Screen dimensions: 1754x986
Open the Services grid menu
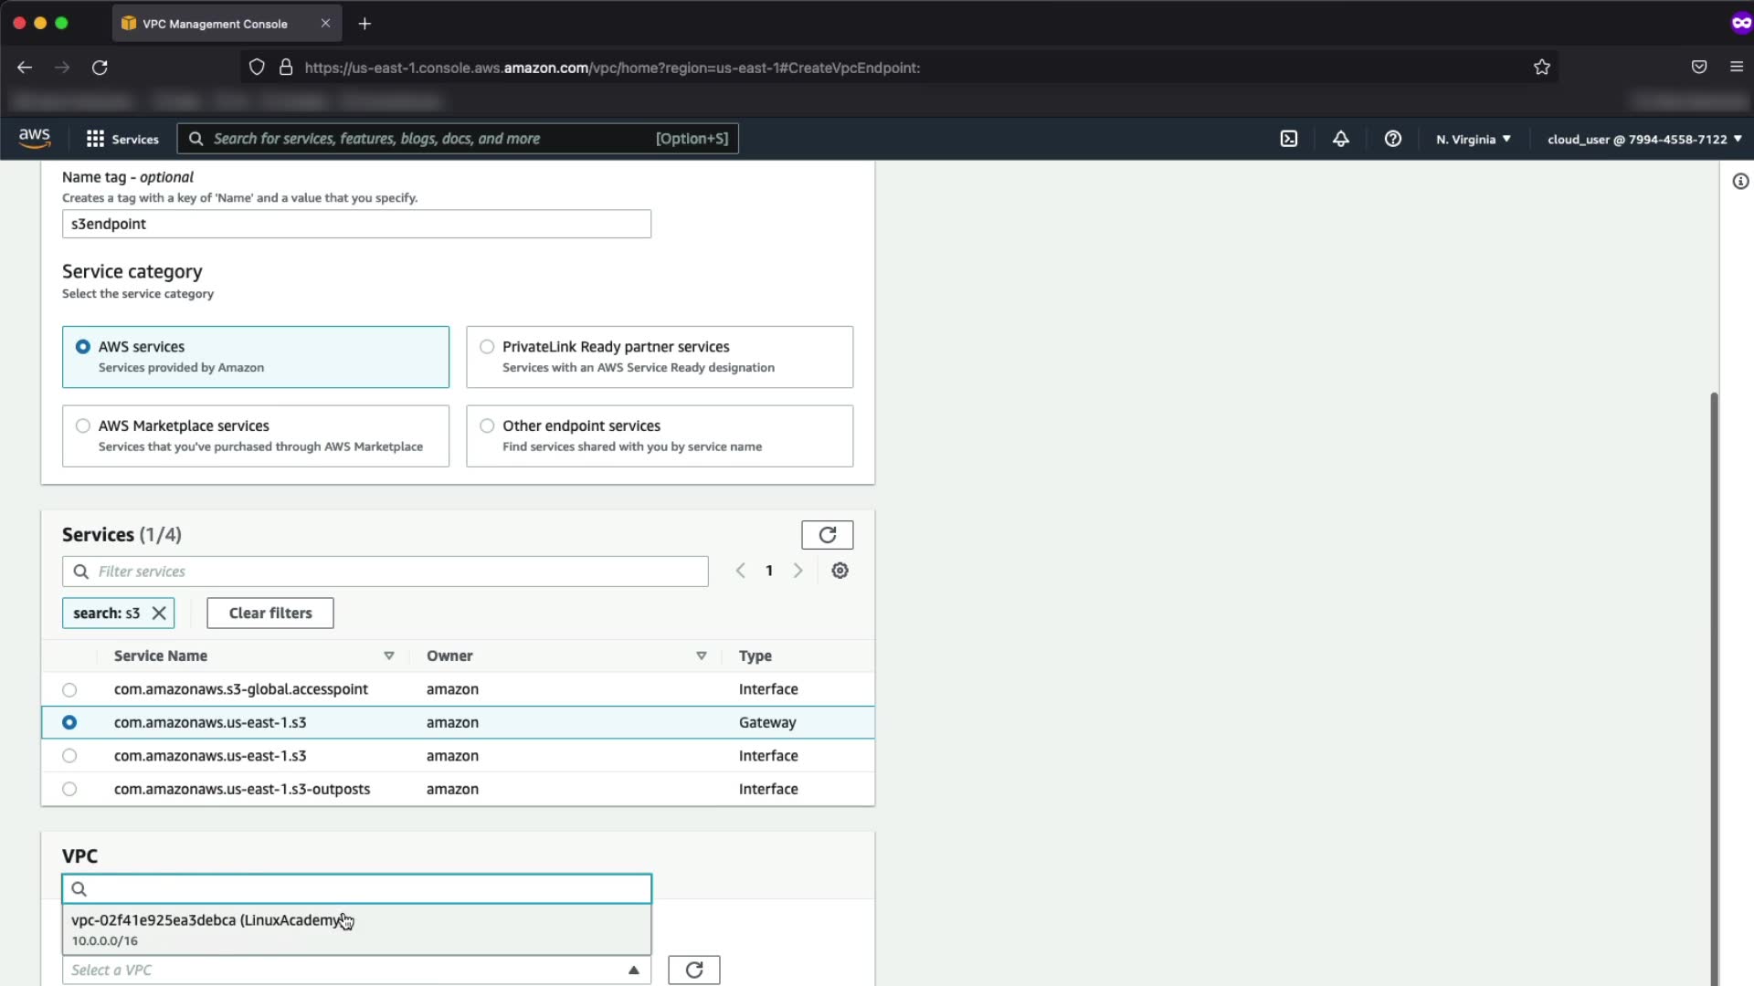[x=122, y=139]
